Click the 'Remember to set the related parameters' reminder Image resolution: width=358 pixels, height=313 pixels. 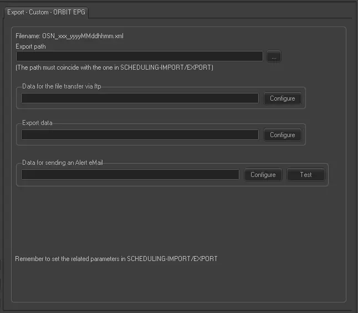click(116, 259)
